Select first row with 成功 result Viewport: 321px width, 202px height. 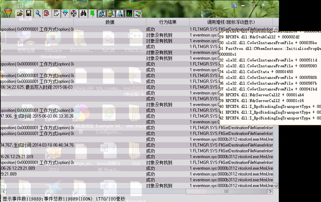click(151, 29)
